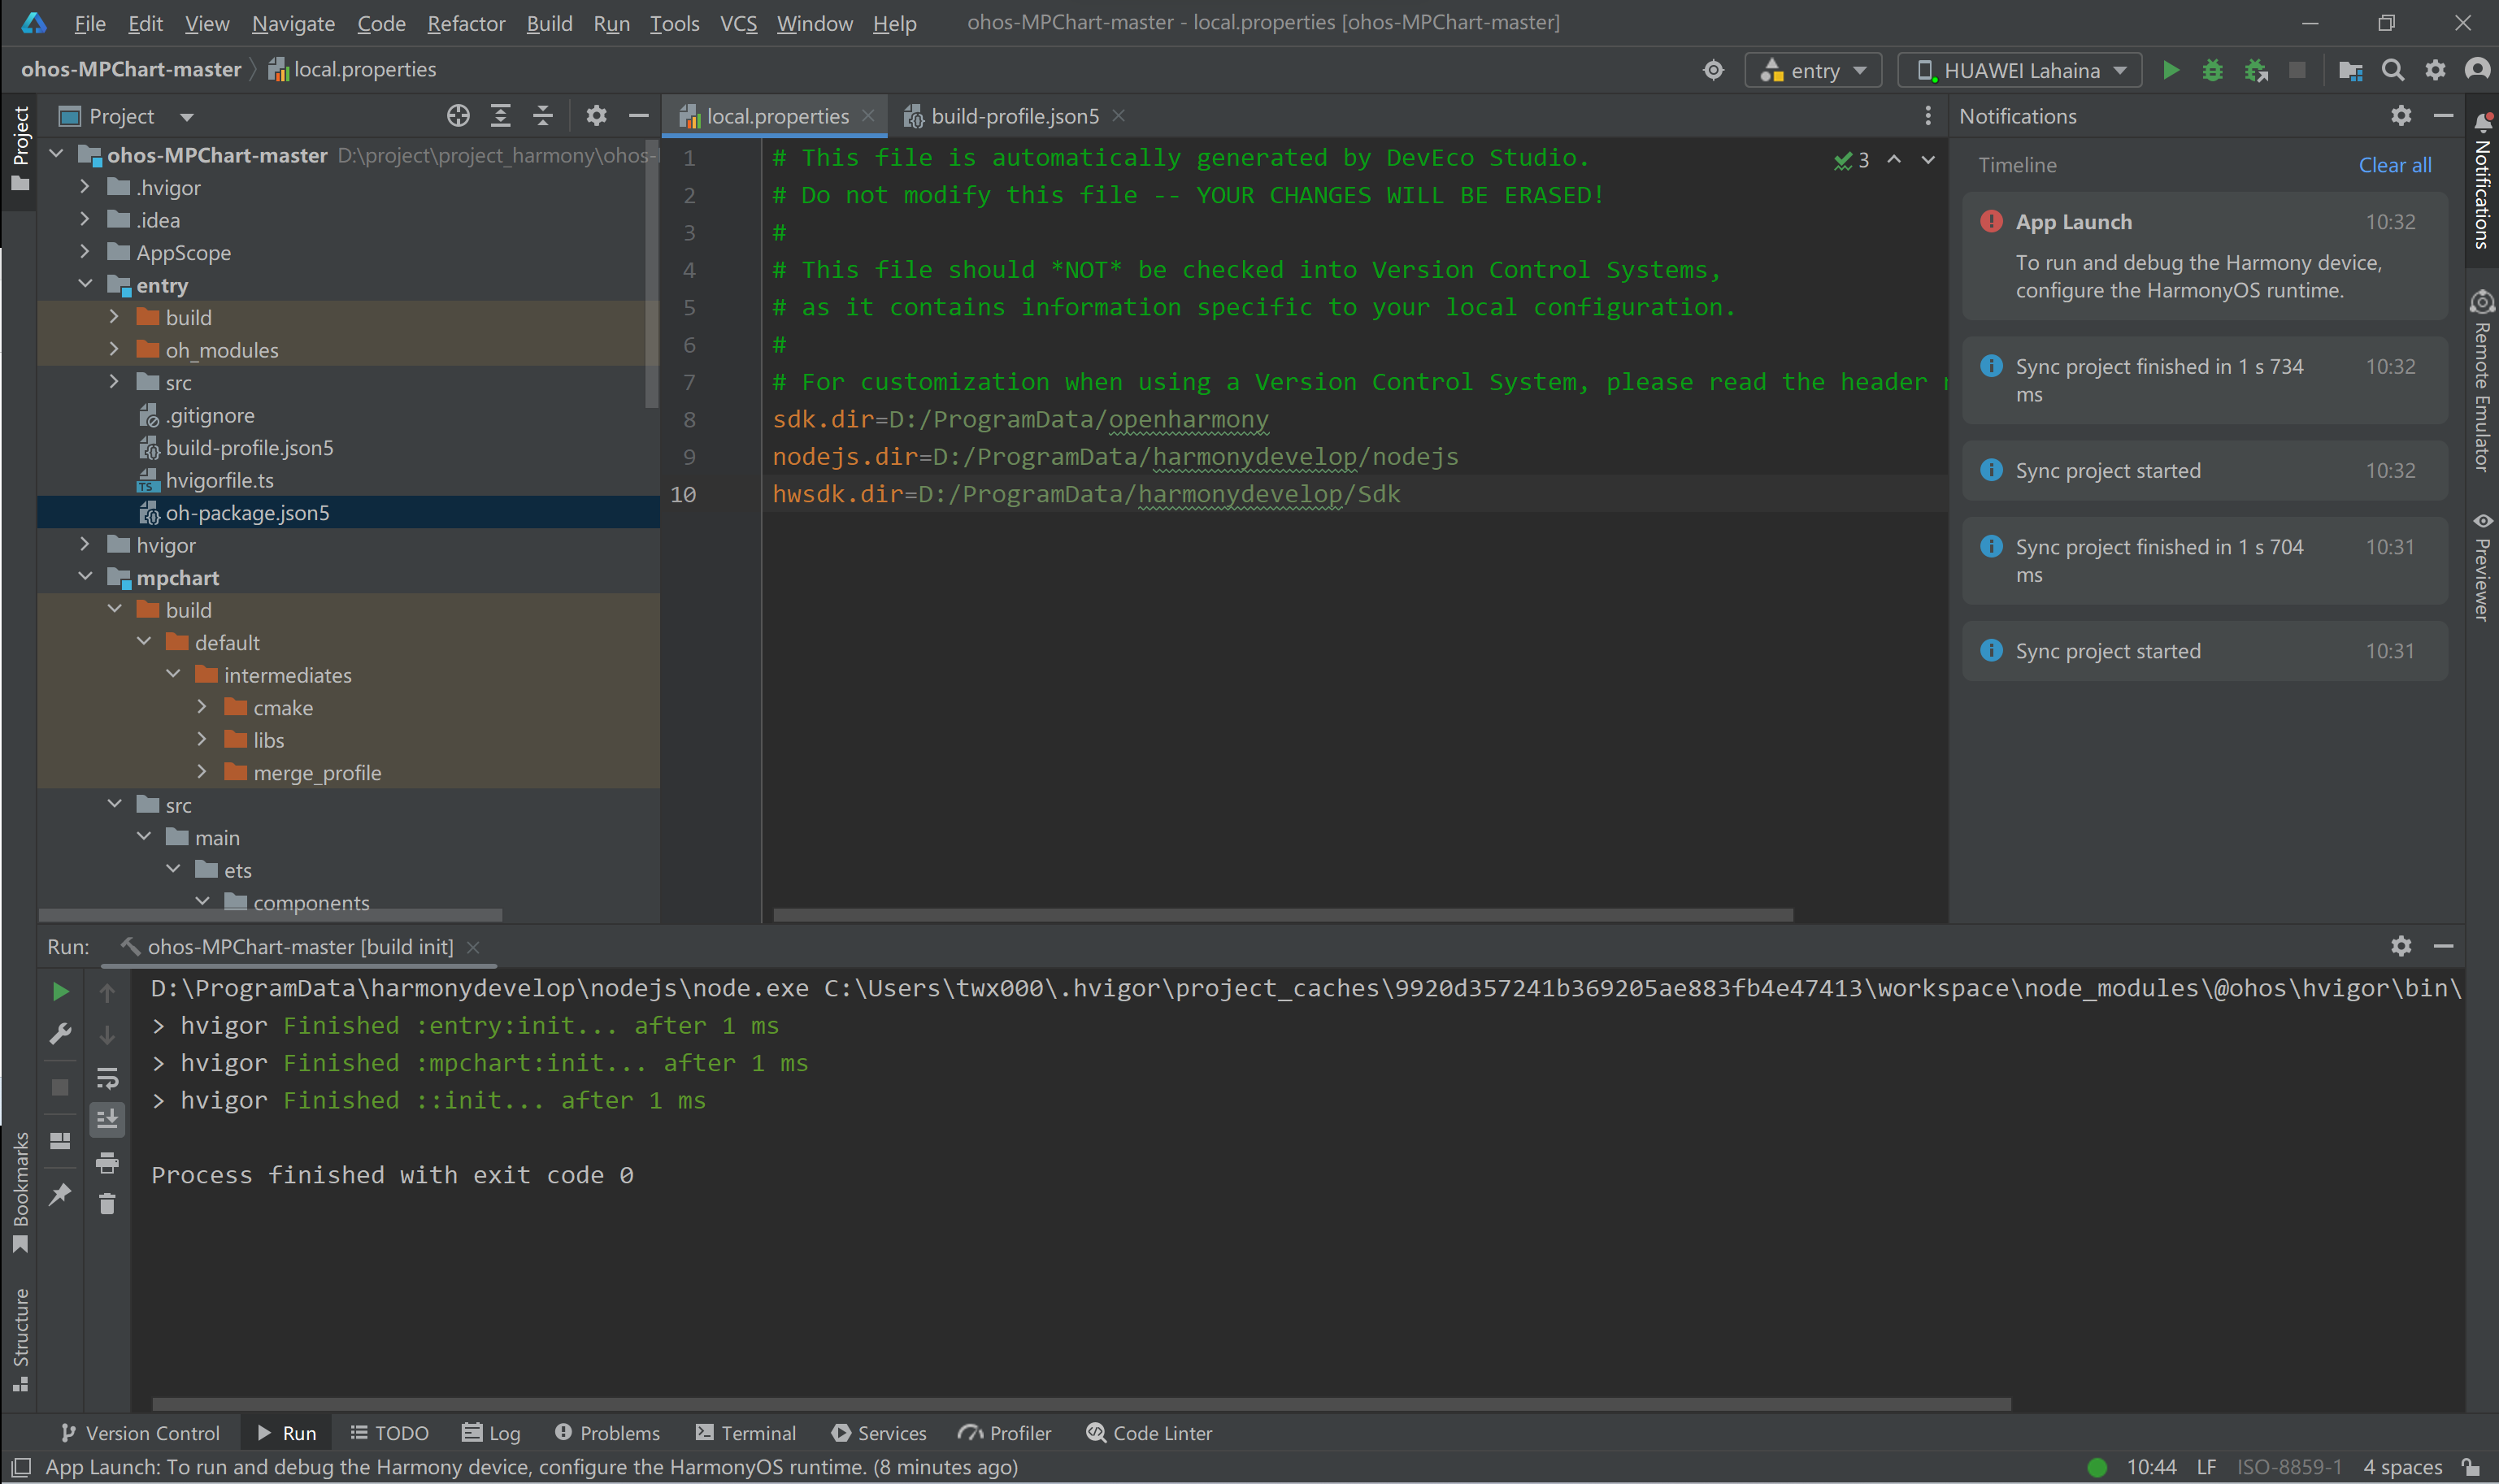Clear run output with trash icon
The image size is (2499, 1484).
point(107,1204)
